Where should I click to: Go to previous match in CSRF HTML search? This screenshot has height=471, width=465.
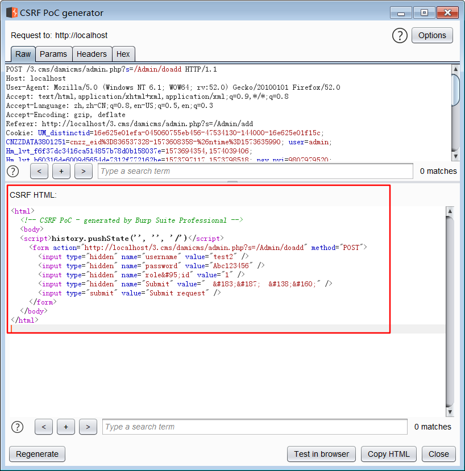coord(44,427)
